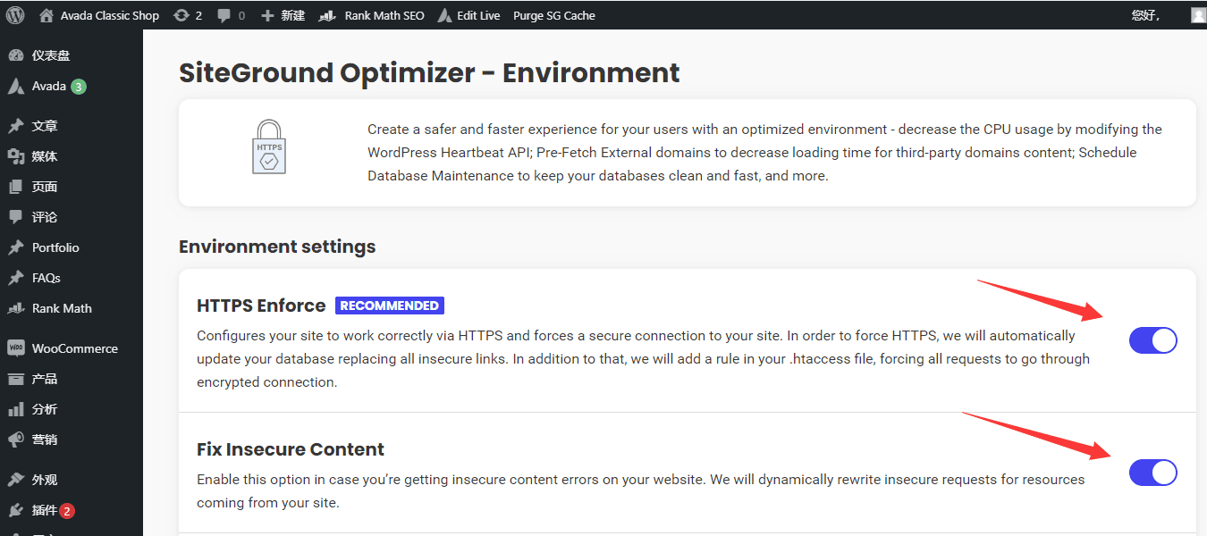Open 媒体 media library menu
The height and width of the screenshot is (536, 1207).
pos(45,156)
